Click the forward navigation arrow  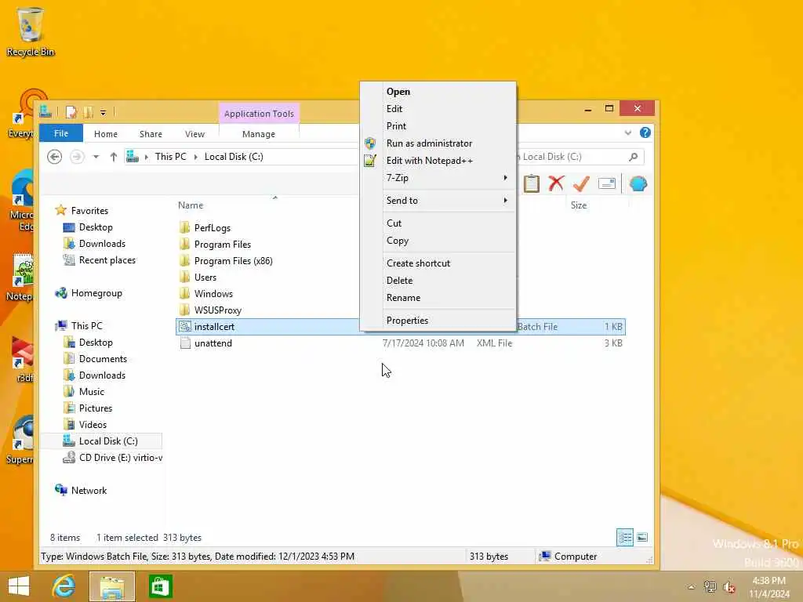(x=77, y=157)
